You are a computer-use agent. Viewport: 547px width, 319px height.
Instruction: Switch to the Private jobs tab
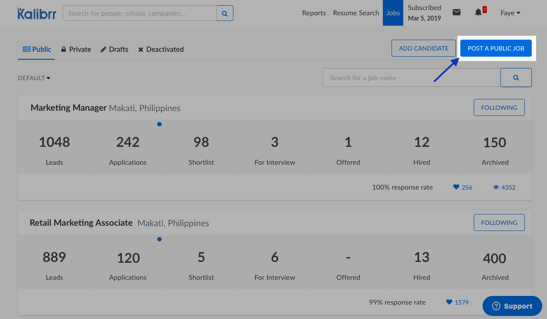pos(76,50)
